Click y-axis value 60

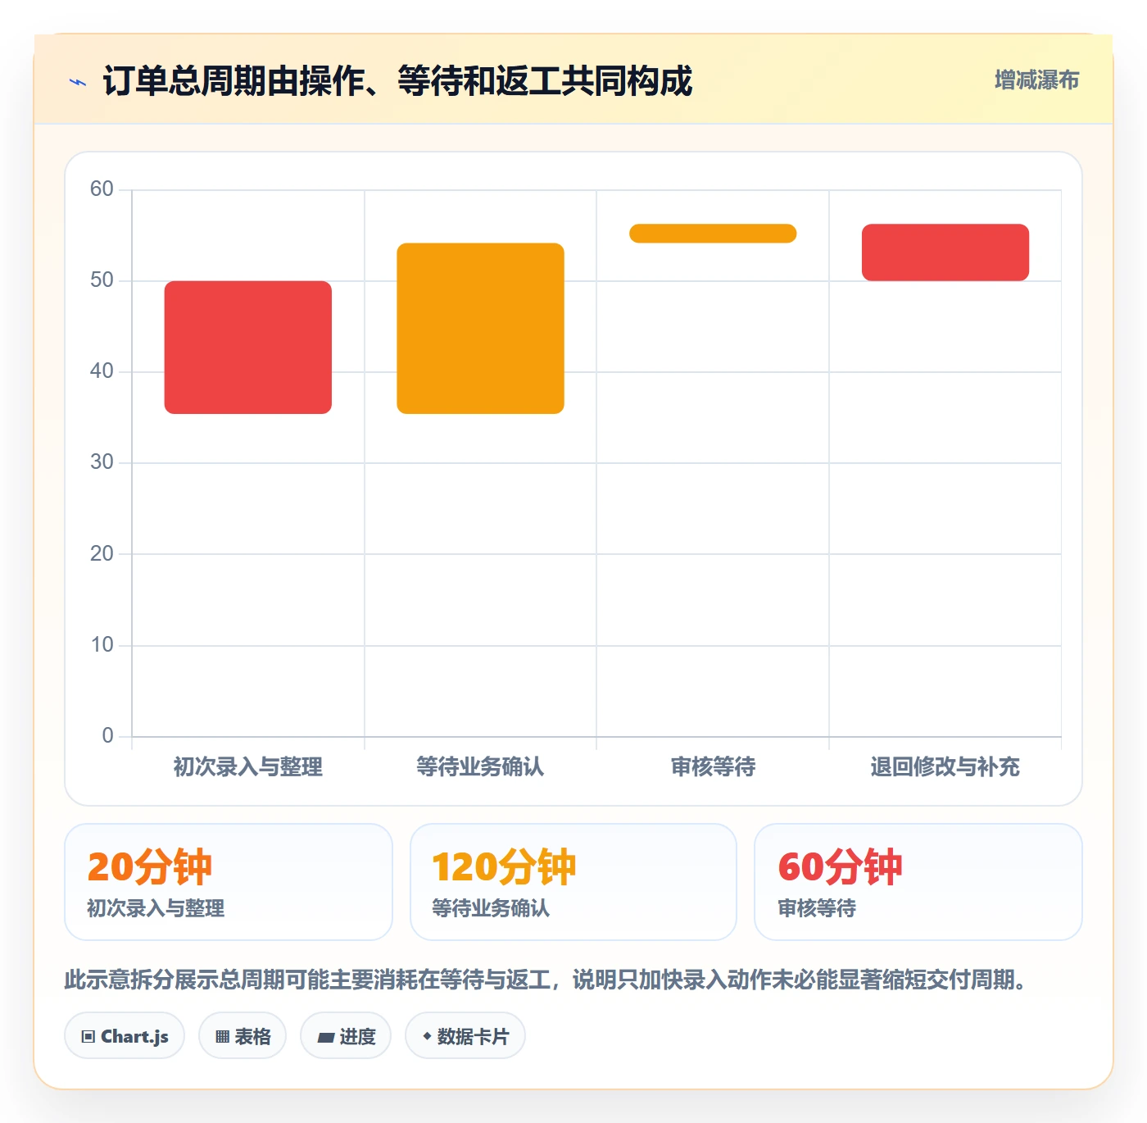click(102, 189)
